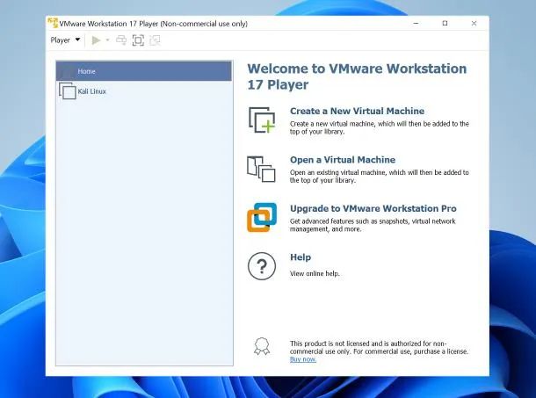Click the Create a New Virtual Machine icon
The height and width of the screenshot is (398, 536).
click(x=262, y=120)
